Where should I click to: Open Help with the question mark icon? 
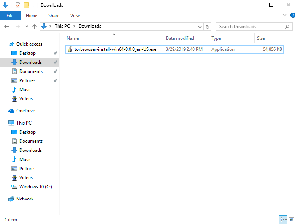click(293, 15)
